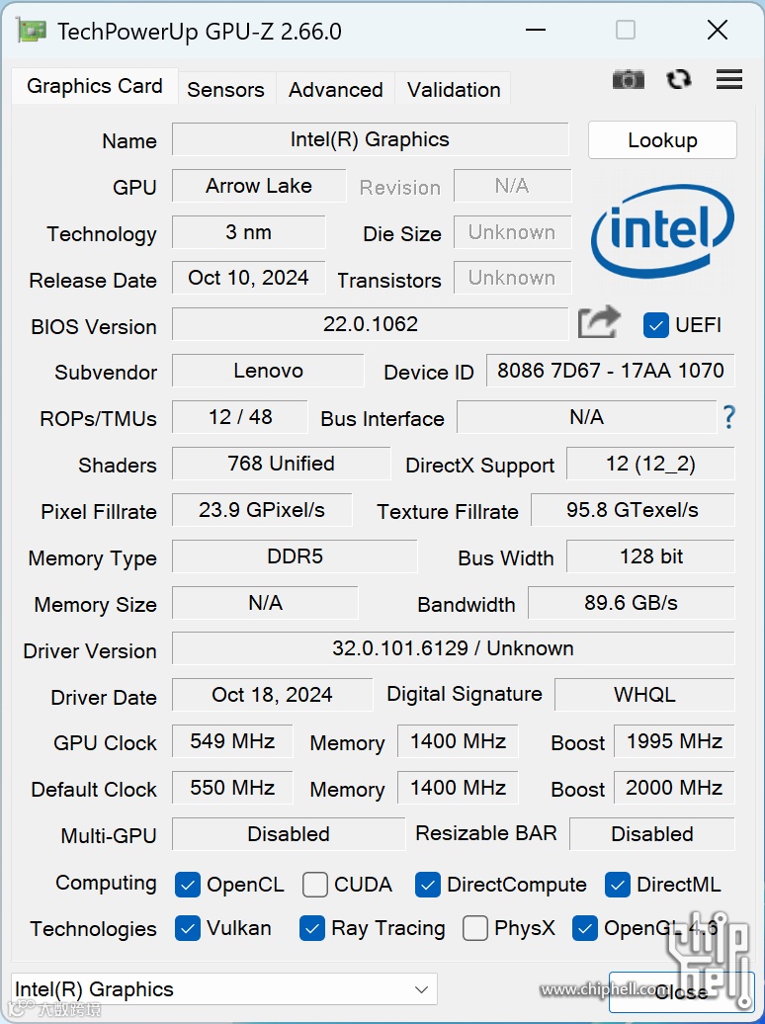
Task: Toggle the Vulkan checkbox
Action: pyautogui.click(x=188, y=928)
